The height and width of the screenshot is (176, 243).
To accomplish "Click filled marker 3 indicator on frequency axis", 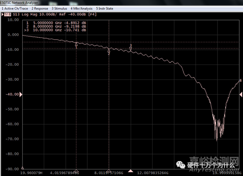I will tap(131, 171).
